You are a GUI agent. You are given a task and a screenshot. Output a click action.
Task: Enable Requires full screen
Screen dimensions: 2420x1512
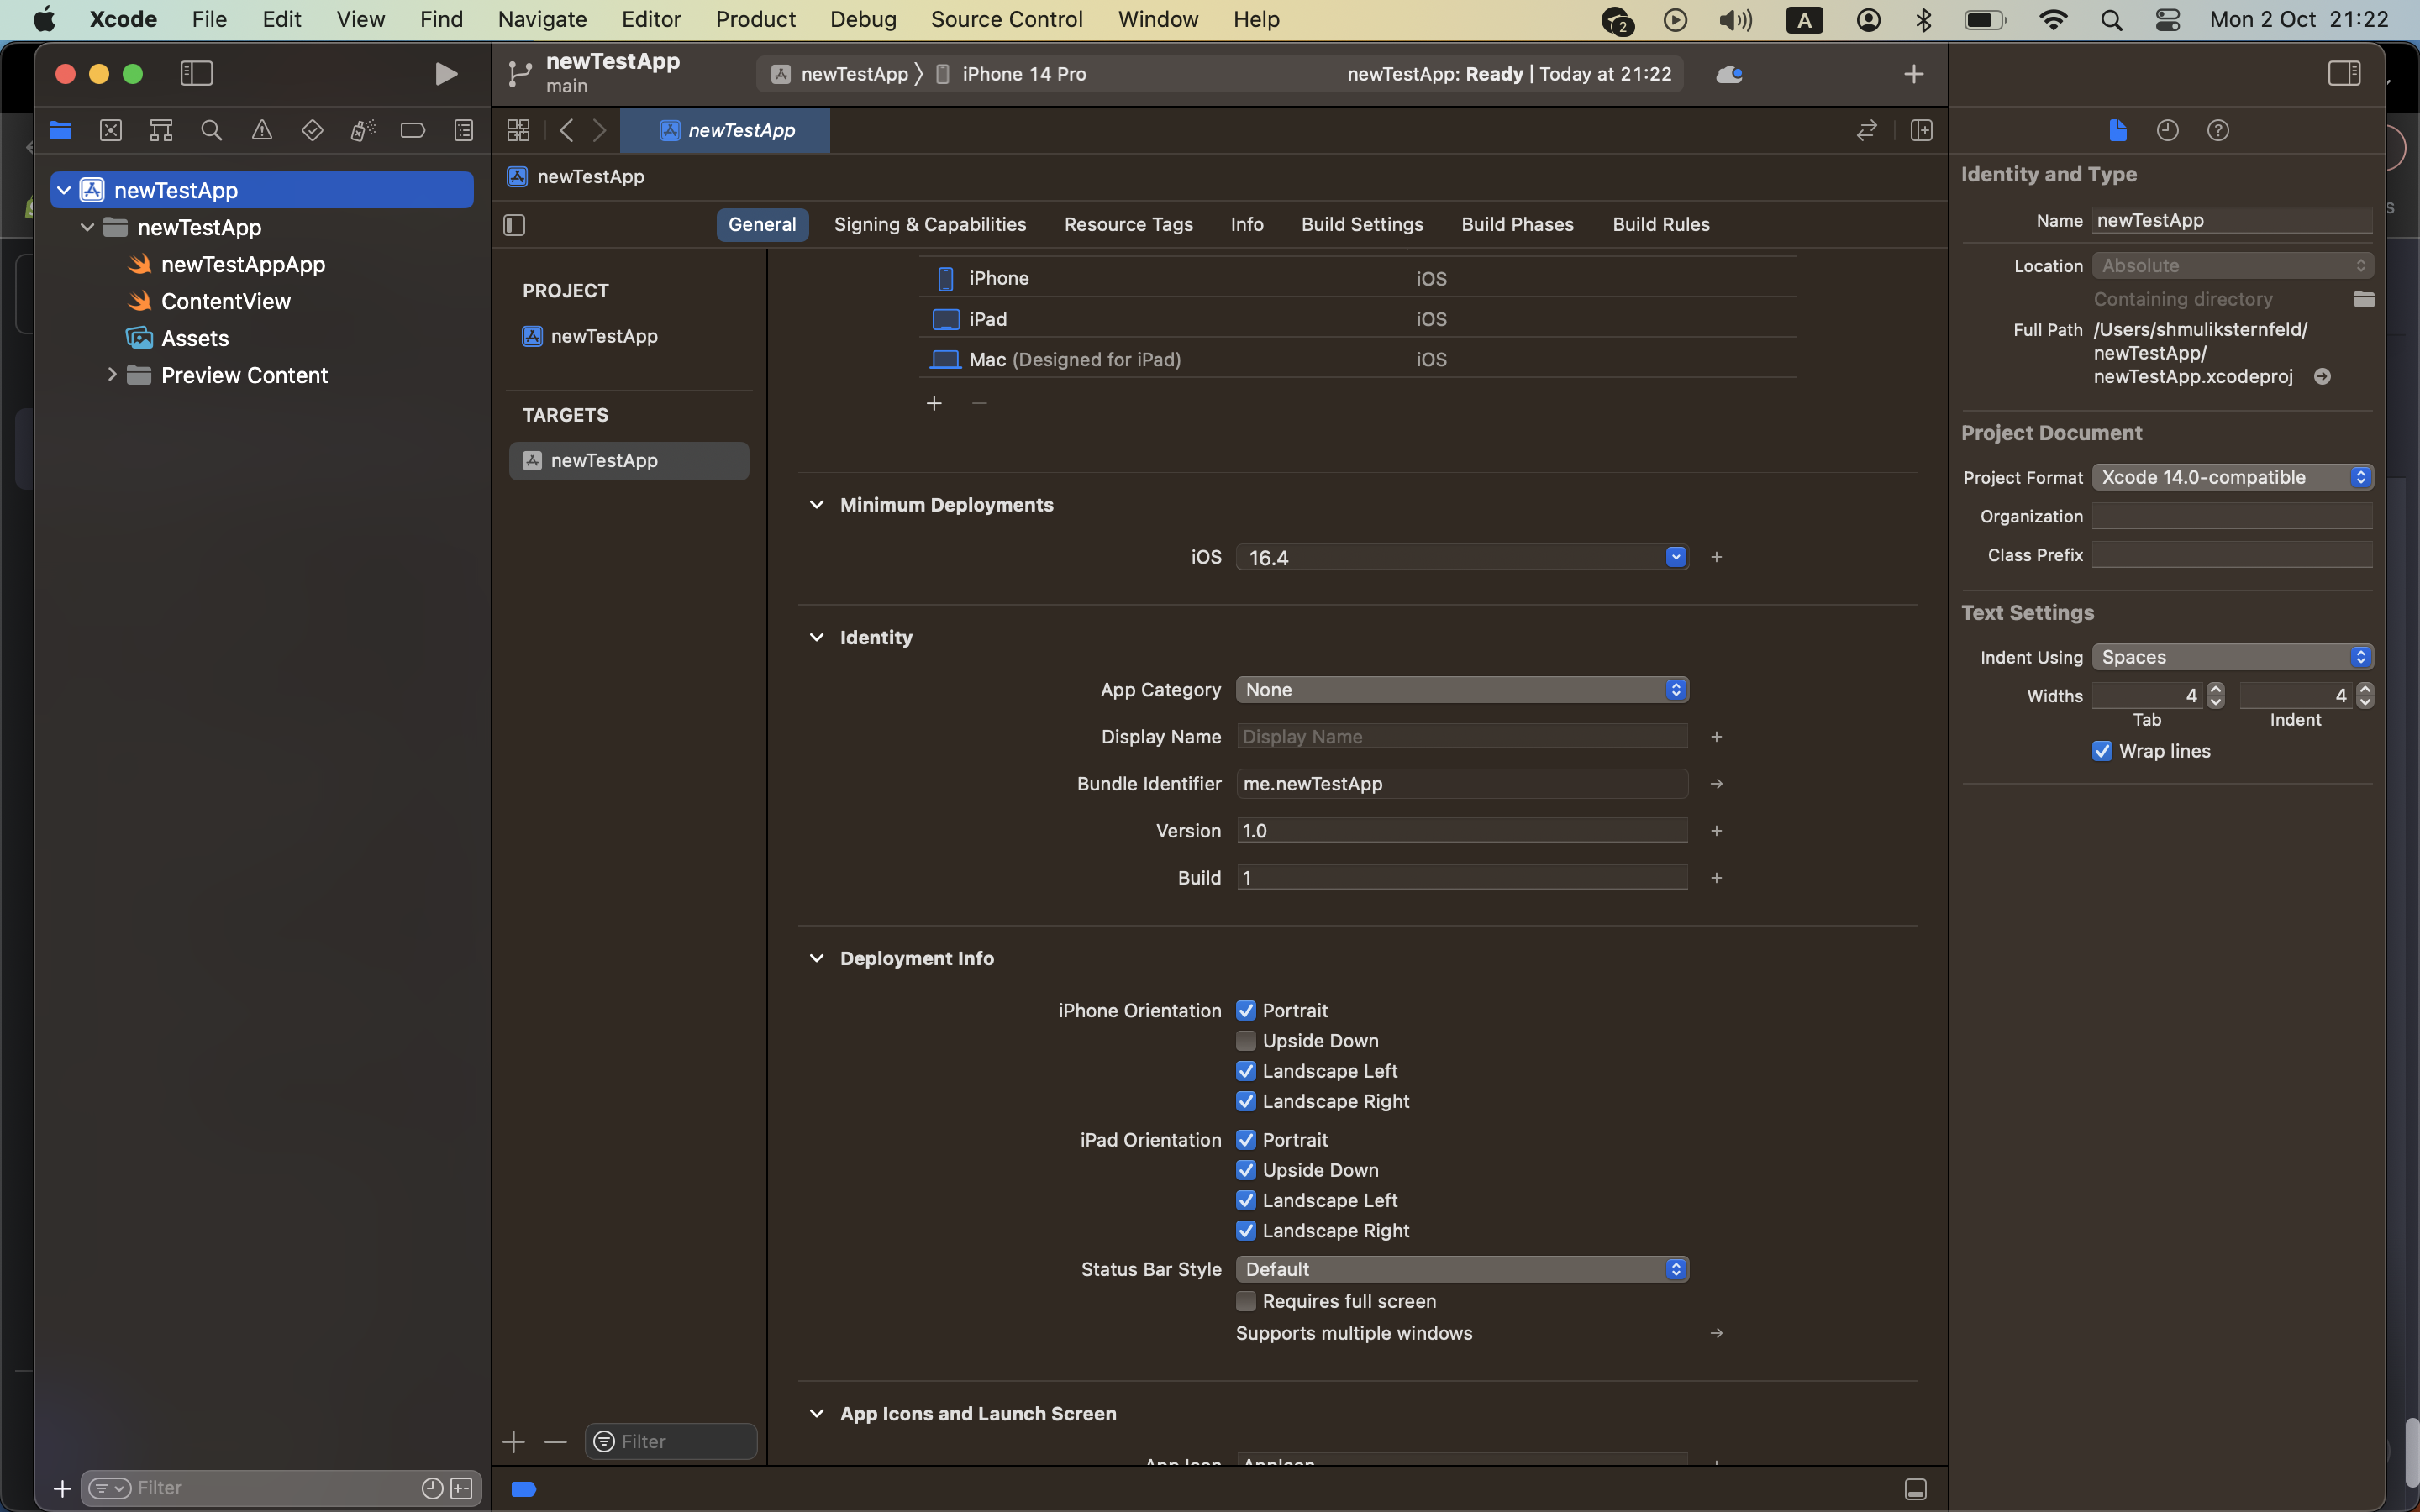pos(1245,1301)
